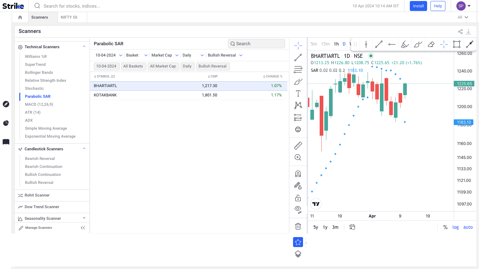Pick vertical line tool in floating toolbar
Screen dimensions: 479x269
click(x=366, y=44)
